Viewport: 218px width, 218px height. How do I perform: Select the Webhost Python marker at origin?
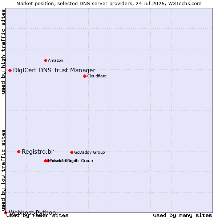(x=5, y=213)
